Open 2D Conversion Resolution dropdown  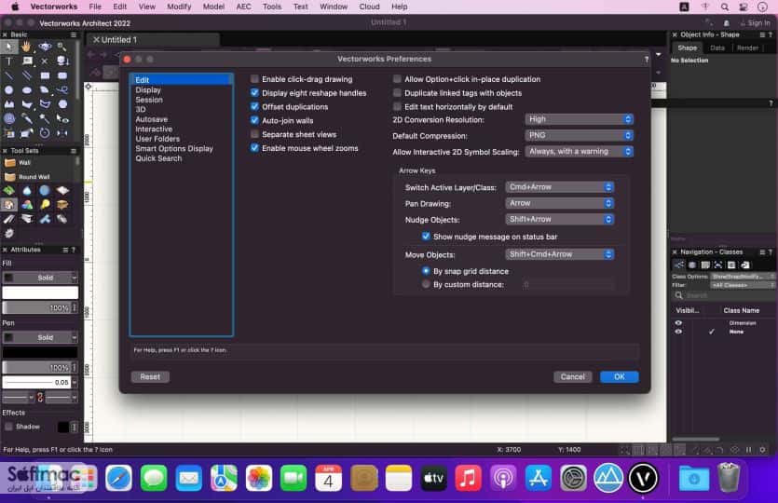point(579,119)
